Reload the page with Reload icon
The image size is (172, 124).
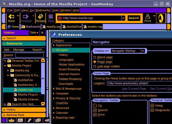pos(41,17)
